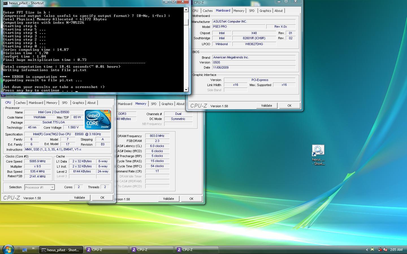Viewport: 407px width, 254px height.
Task: Select Caches tab in Mainboard window
Action: click(x=207, y=11)
